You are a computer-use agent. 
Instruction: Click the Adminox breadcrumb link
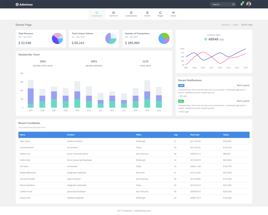(226, 25)
